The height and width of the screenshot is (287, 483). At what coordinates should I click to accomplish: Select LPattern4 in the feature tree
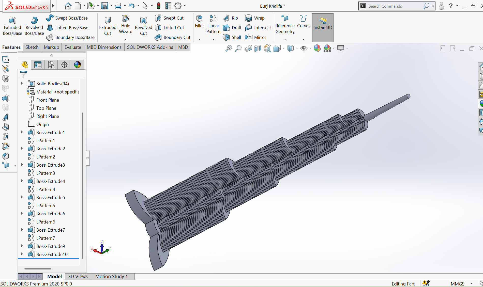click(x=46, y=189)
